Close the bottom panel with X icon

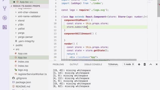tap(157, 64)
